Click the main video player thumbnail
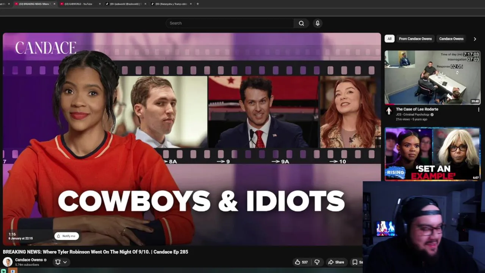Viewport: 485px width, 273px height. 192,139
